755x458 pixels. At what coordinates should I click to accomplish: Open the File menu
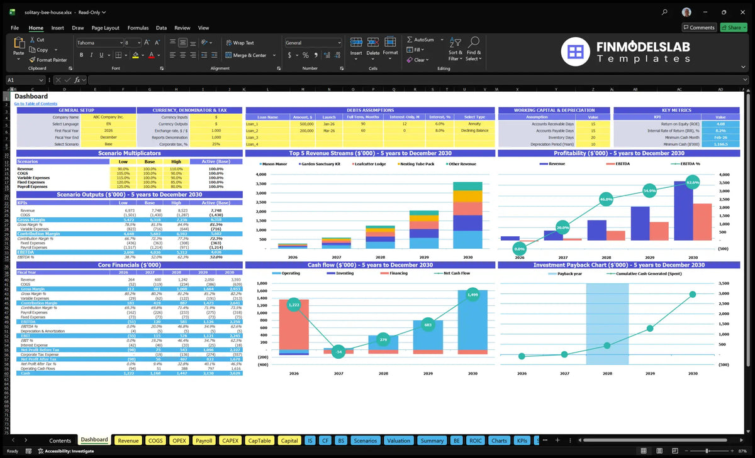14,28
